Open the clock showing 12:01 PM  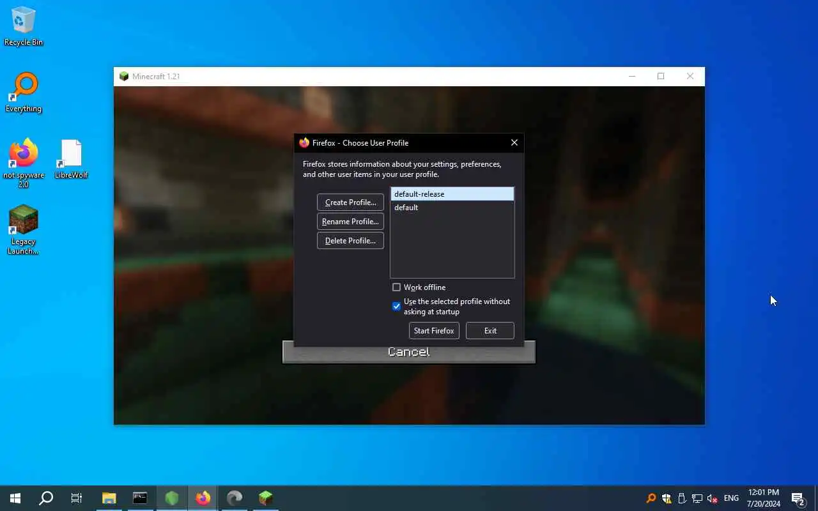click(764, 498)
